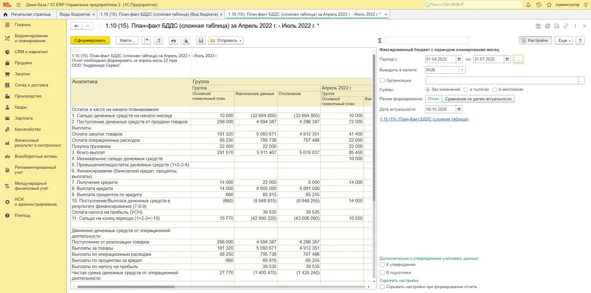
Task: Click the Сформировать button
Action: pos(90,40)
